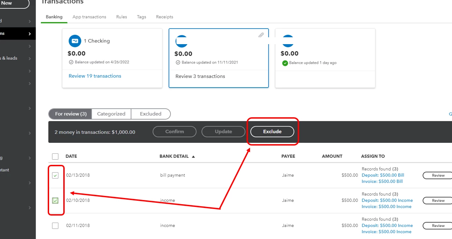Click the clock icon beside 4/26/2022 balance
The image size is (452, 239).
coord(71,62)
